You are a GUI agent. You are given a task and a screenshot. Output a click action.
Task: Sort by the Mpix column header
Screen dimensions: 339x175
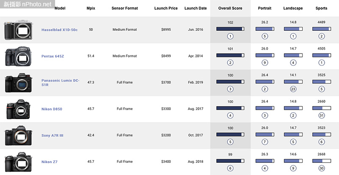[91, 8]
